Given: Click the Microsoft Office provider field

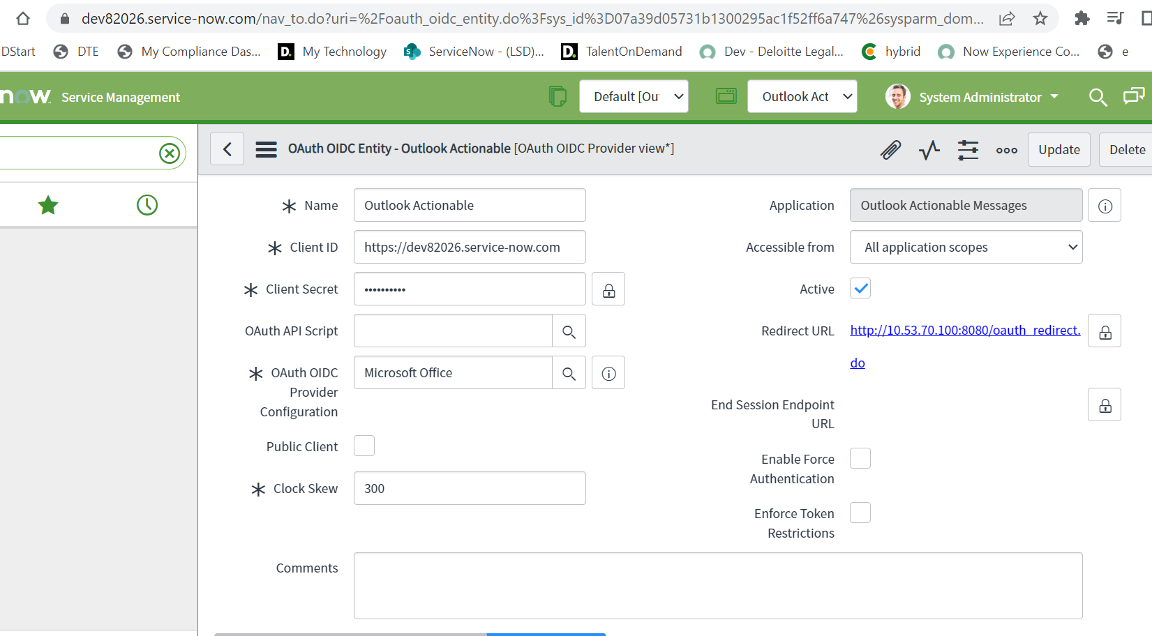Looking at the screenshot, I should point(453,372).
